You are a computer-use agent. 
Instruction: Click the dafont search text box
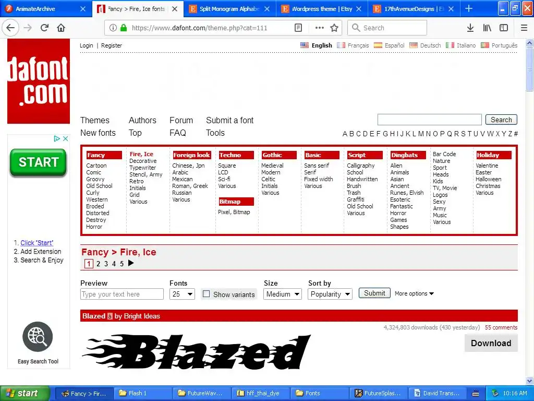click(430, 120)
